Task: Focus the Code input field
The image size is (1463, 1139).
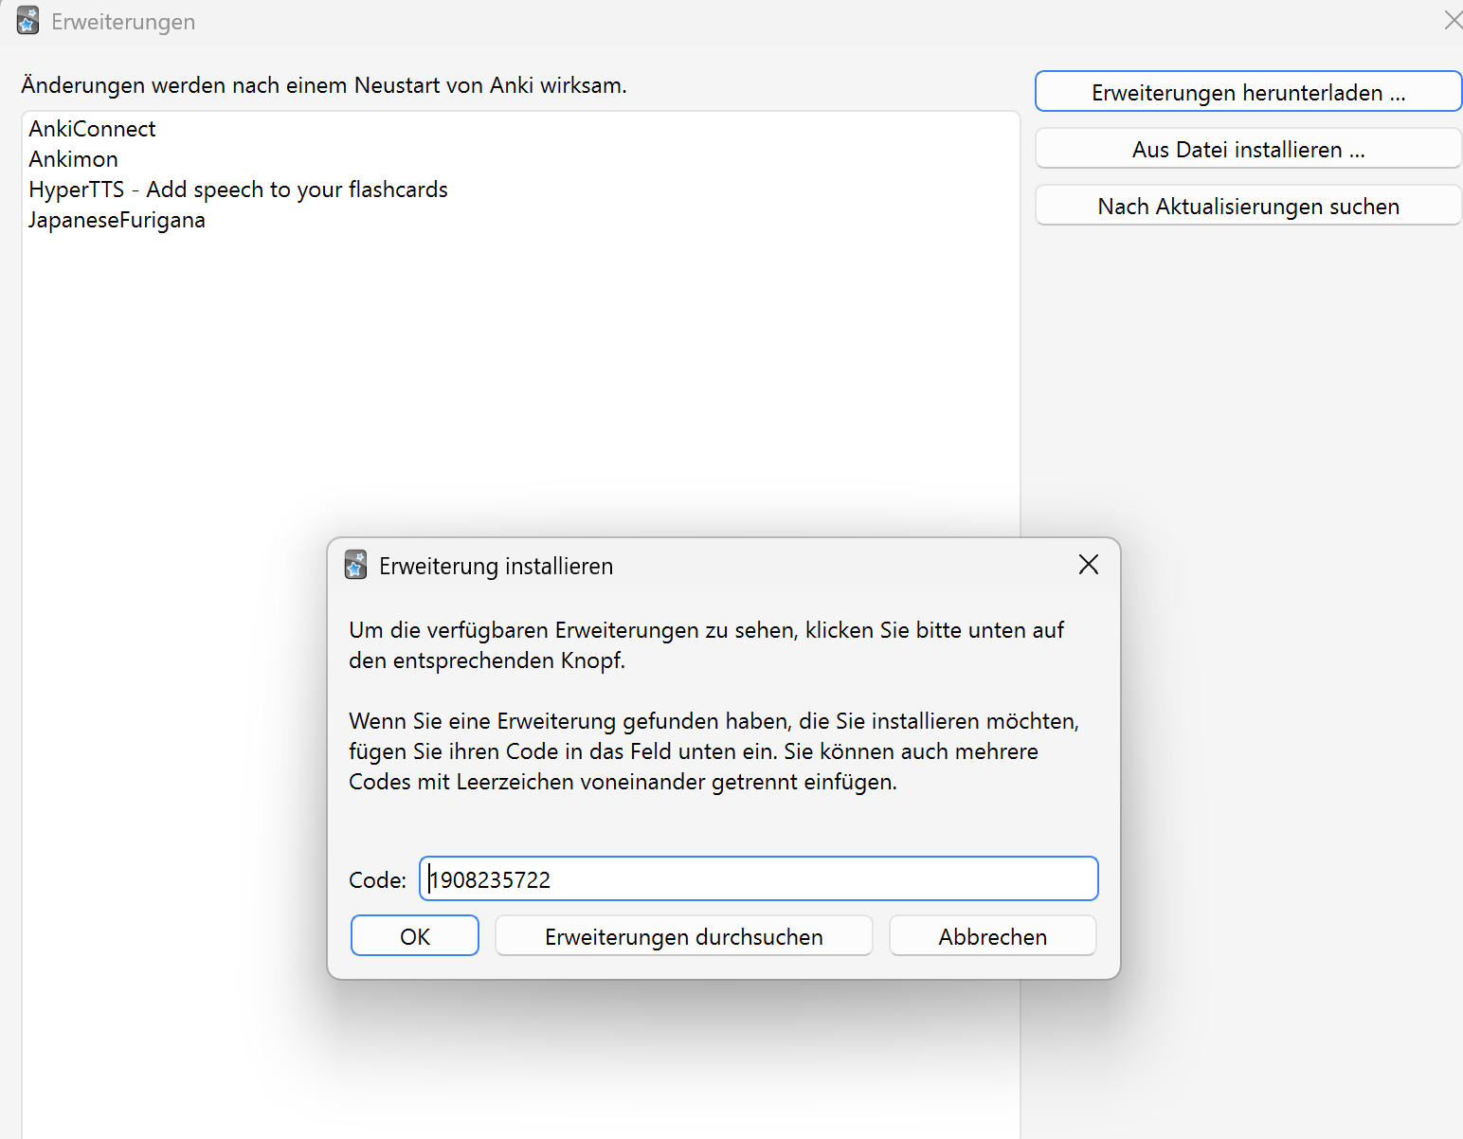Action: [x=758, y=878]
